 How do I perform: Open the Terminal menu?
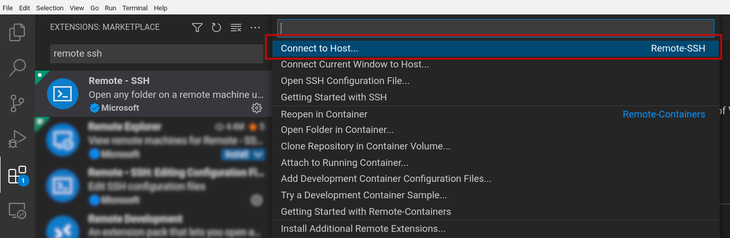tap(135, 8)
